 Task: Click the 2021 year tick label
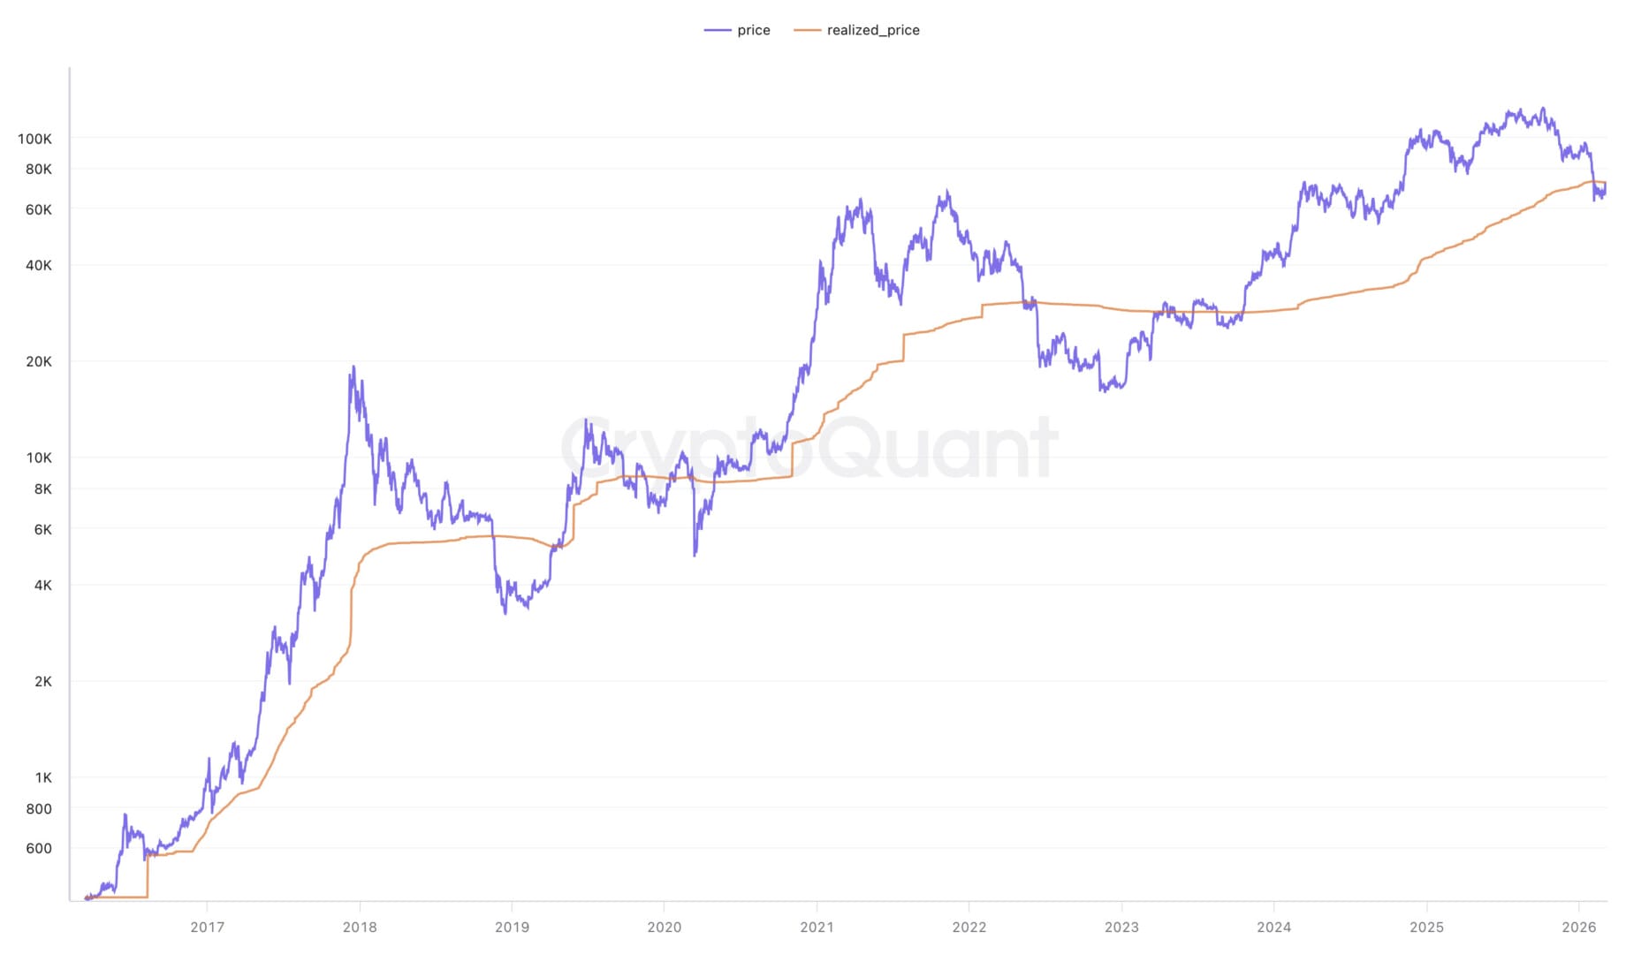(x=817, y=927)
